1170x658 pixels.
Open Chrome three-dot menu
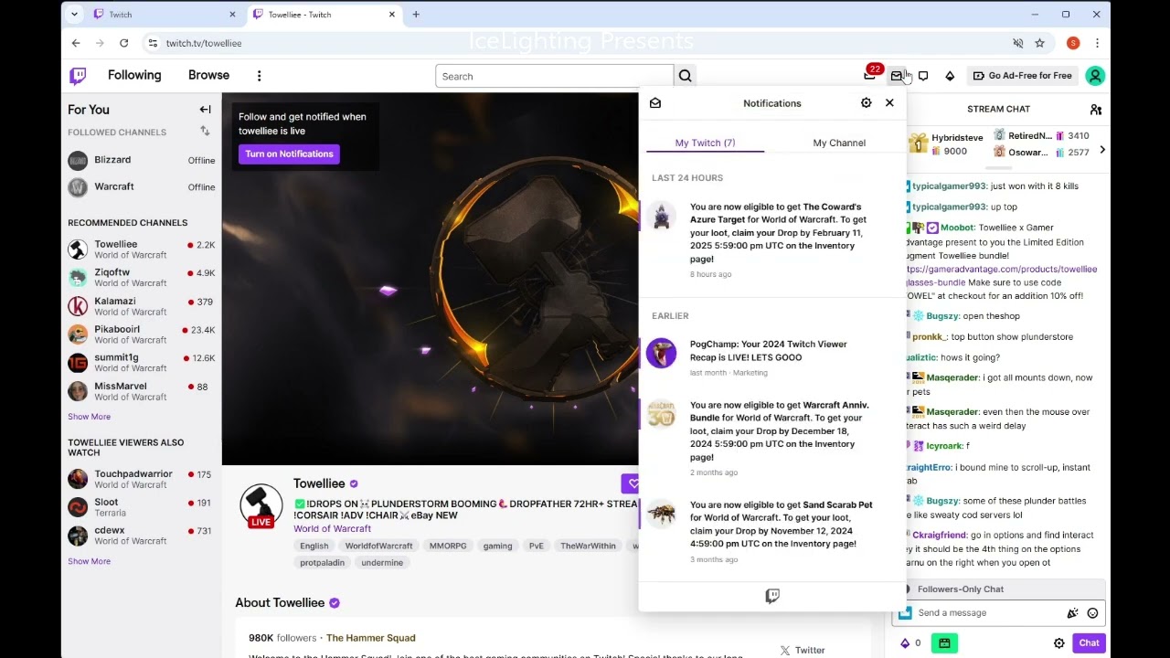(1097, 43)
